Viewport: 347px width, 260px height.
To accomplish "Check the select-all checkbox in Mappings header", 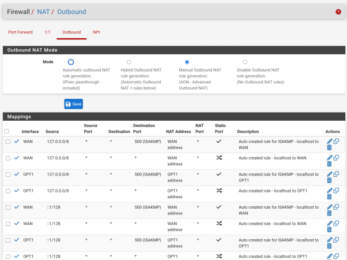I will (x=6, y=131).
